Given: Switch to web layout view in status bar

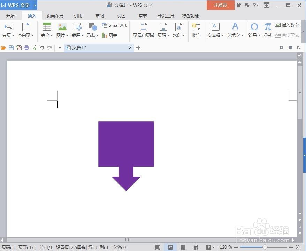Looking at the screenshot, I should [x=196, y=247].
